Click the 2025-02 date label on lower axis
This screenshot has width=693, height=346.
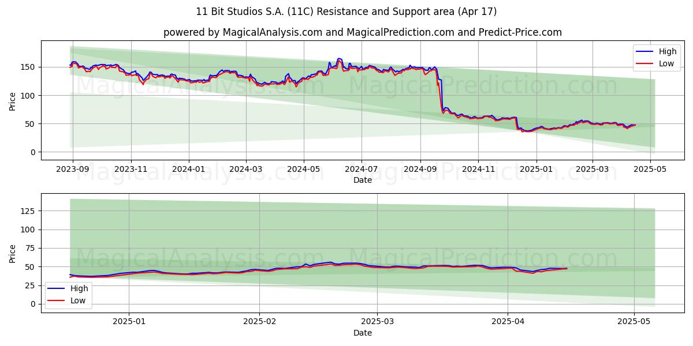coord(259,323)
